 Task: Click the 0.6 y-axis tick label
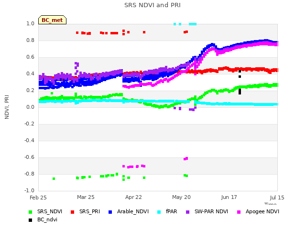coord(30,57)
